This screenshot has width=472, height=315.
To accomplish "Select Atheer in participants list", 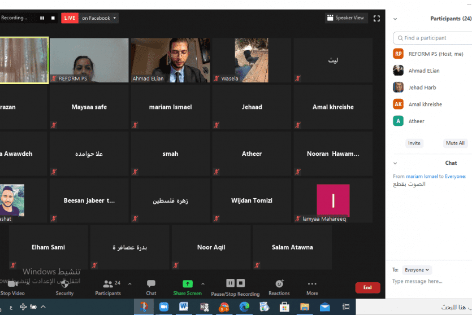I will click(x=432, y=121).
